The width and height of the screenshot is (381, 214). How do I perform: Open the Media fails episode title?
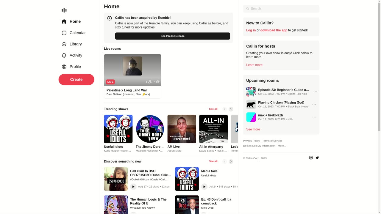click(x=209, y=171)
